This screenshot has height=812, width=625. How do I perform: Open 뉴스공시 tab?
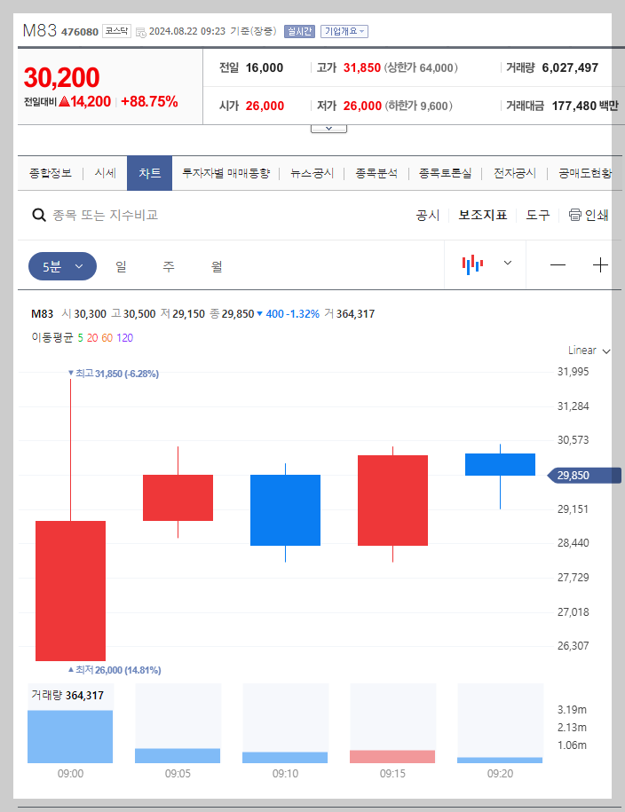coord(312,173)
